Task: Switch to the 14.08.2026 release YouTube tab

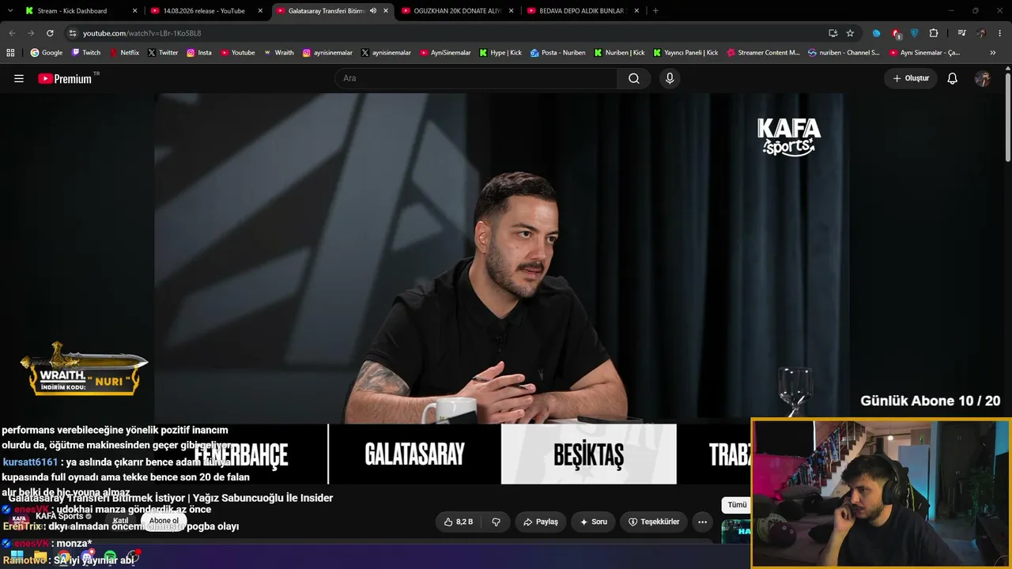Action: 206,11
